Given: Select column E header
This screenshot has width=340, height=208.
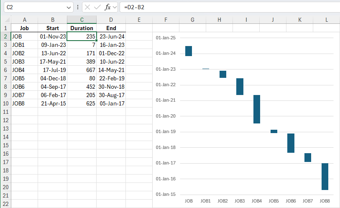Looking at the screenshot, I should click(139, 20).
